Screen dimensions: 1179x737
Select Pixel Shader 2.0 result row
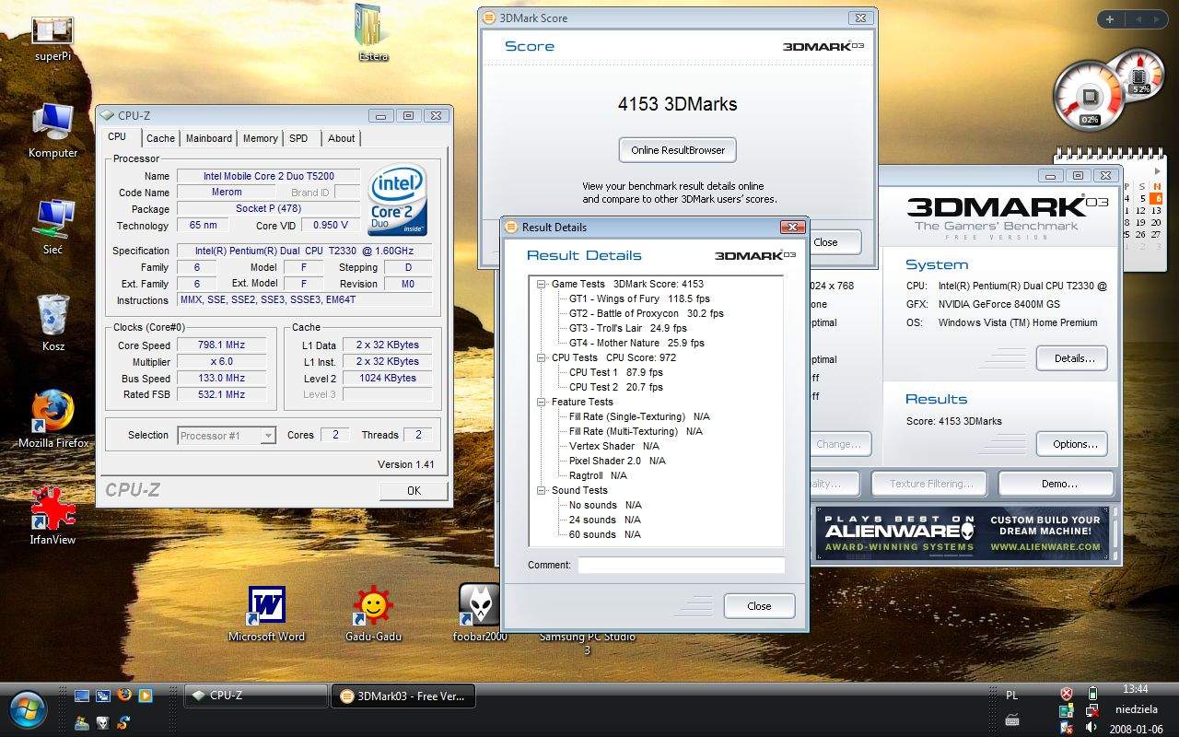pos(617,461)
